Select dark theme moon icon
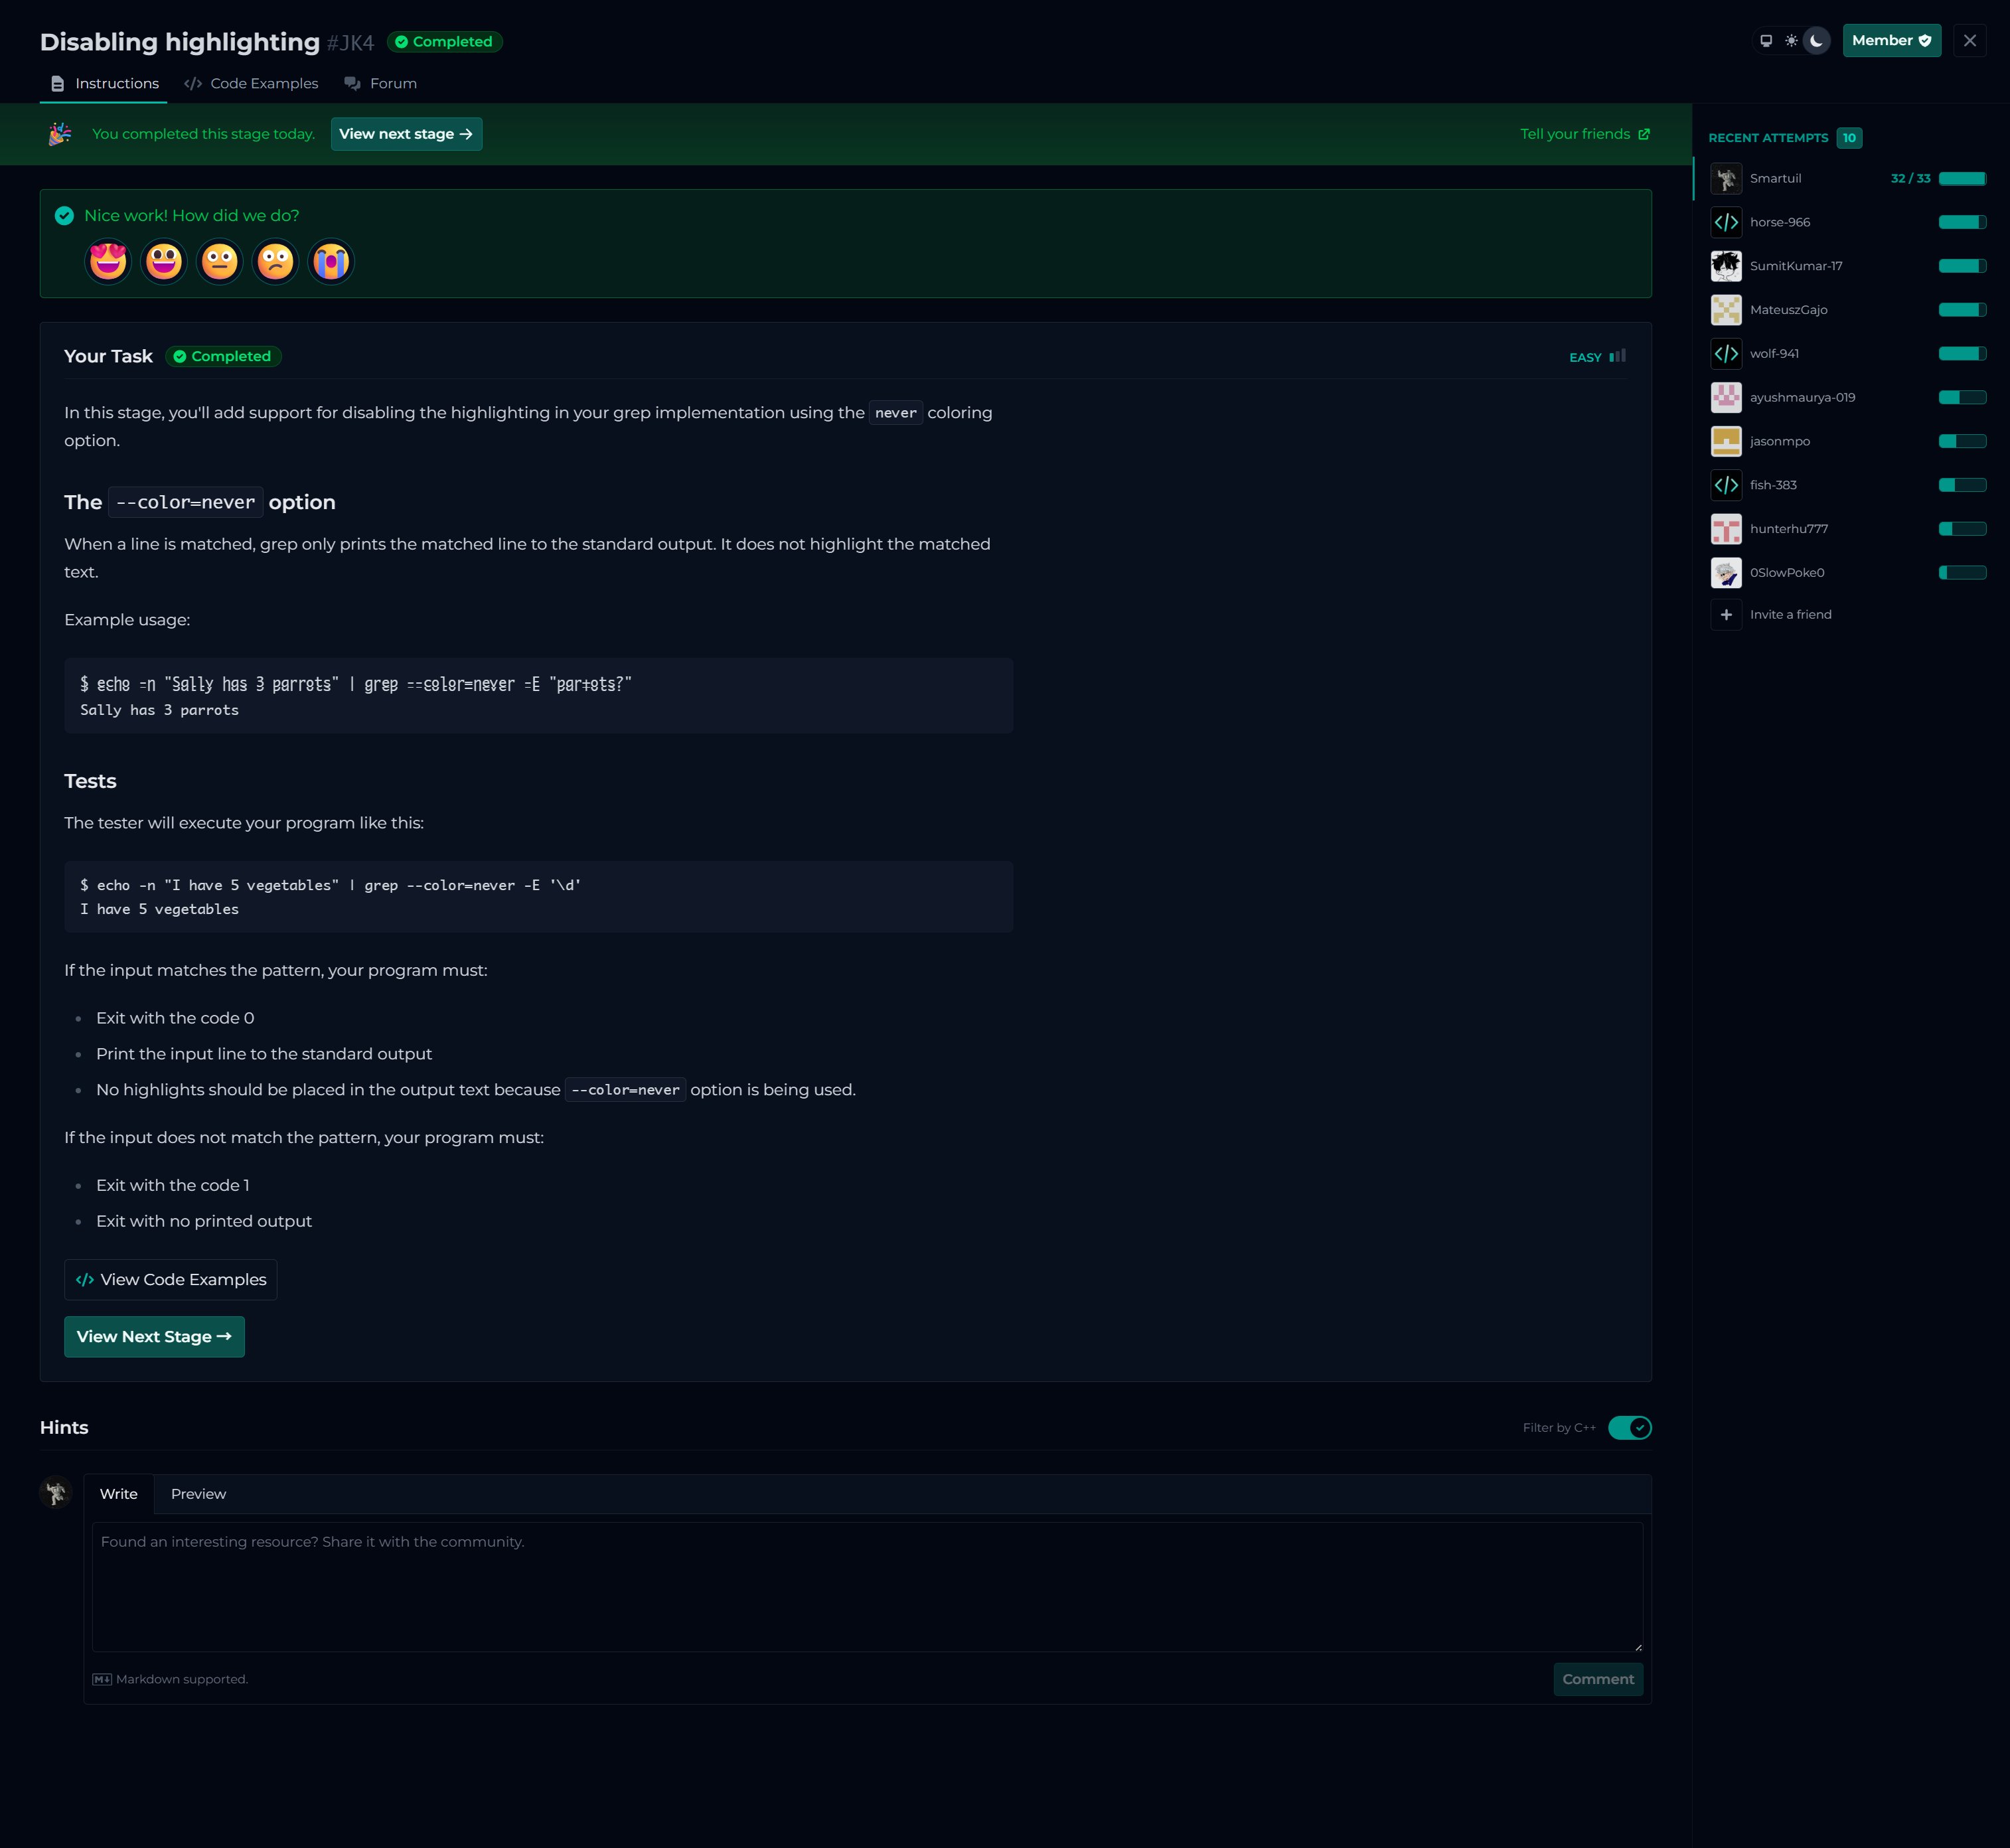 (x=1817, y=41)
